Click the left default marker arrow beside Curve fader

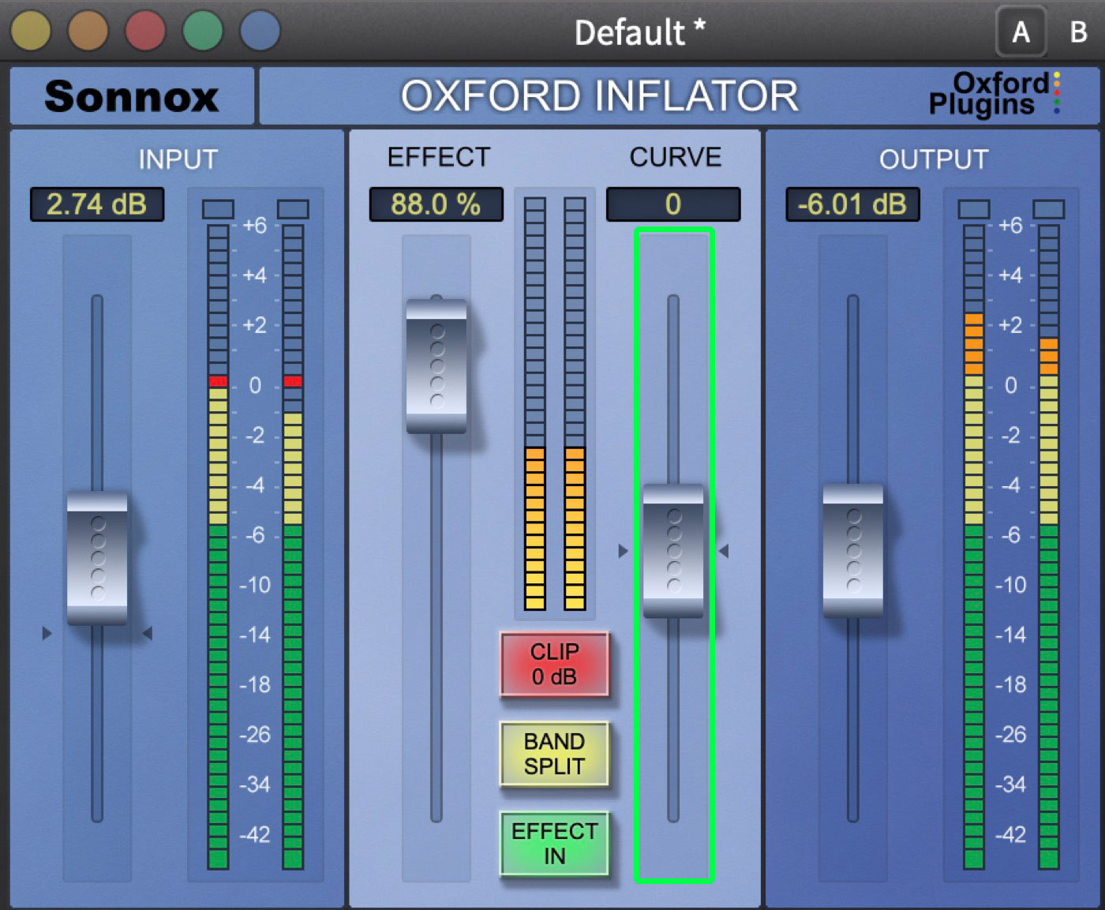pyautogui.click(x=623, y=551)
